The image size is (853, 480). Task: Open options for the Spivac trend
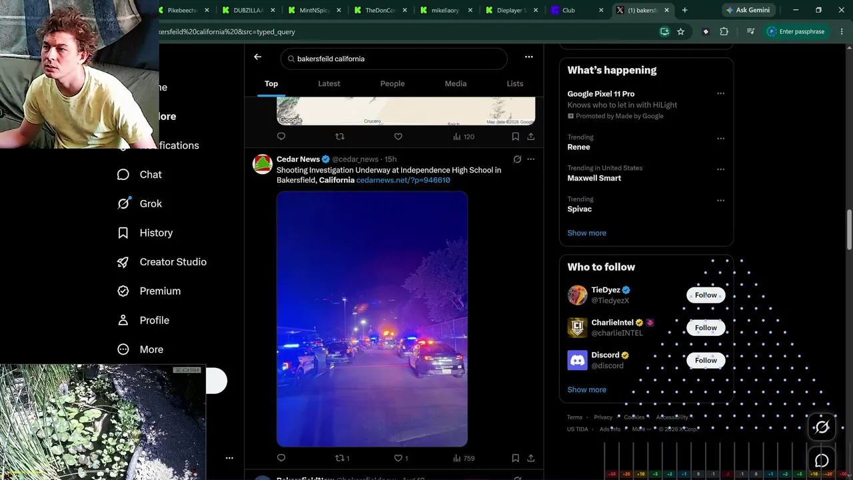click(720, 200)
